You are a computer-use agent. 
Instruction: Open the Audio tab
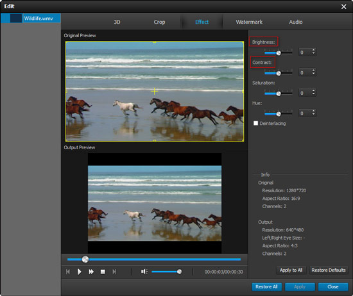296,22
